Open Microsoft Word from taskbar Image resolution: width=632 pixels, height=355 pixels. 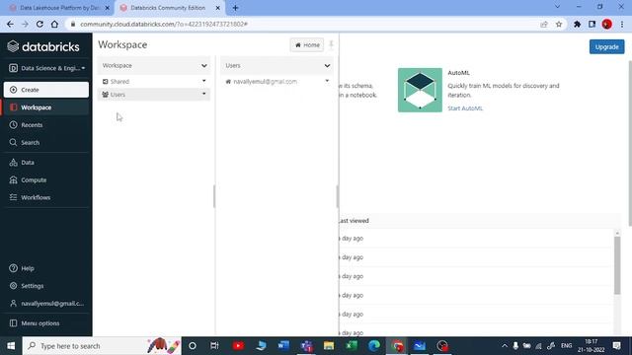tap(283, 346)
